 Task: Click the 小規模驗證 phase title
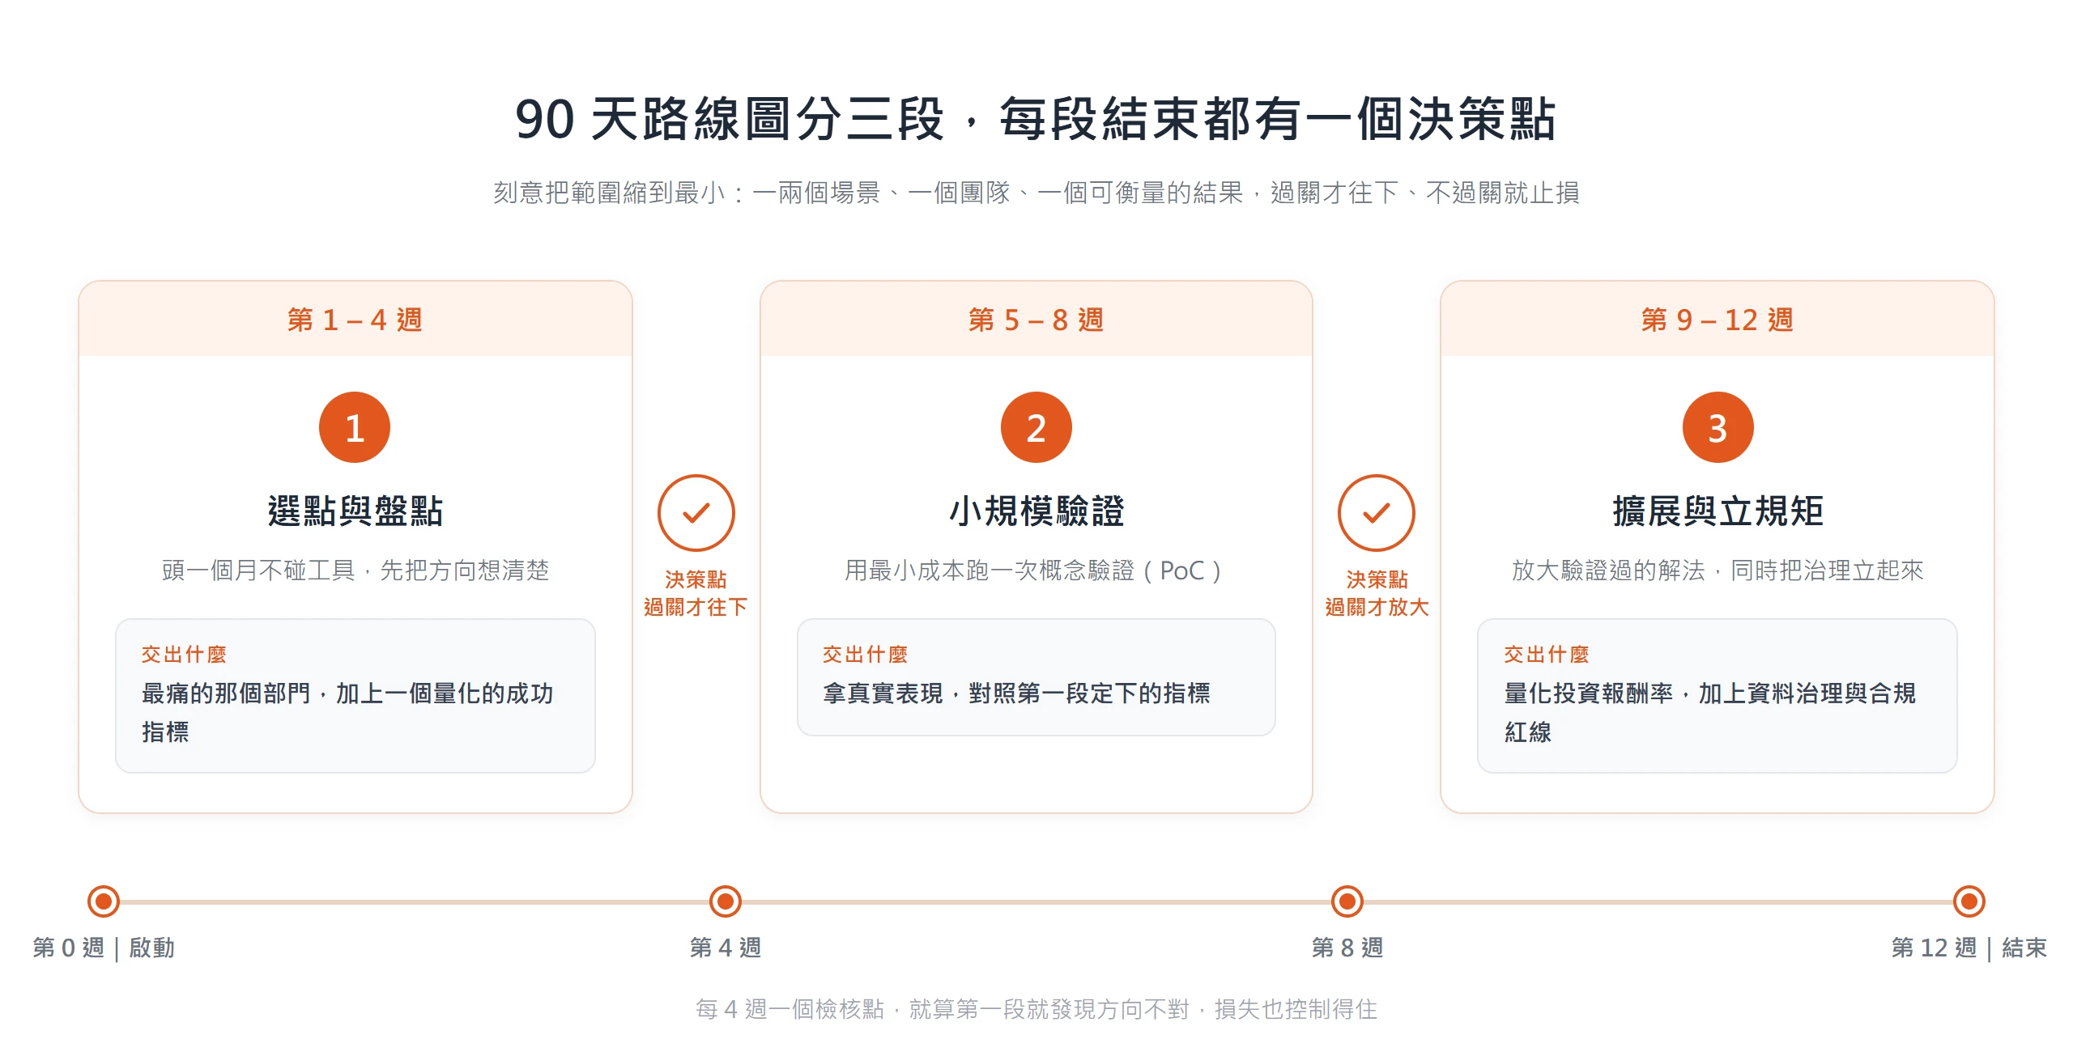[x=1036, y=511]
